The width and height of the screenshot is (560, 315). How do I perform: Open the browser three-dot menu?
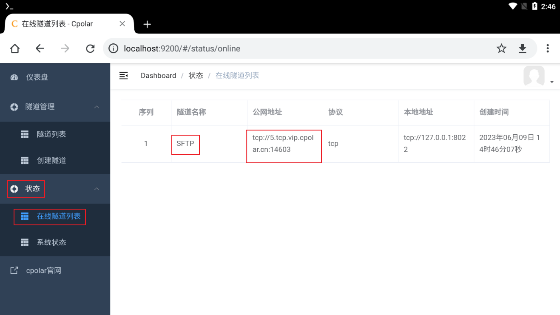click(548, 48)
